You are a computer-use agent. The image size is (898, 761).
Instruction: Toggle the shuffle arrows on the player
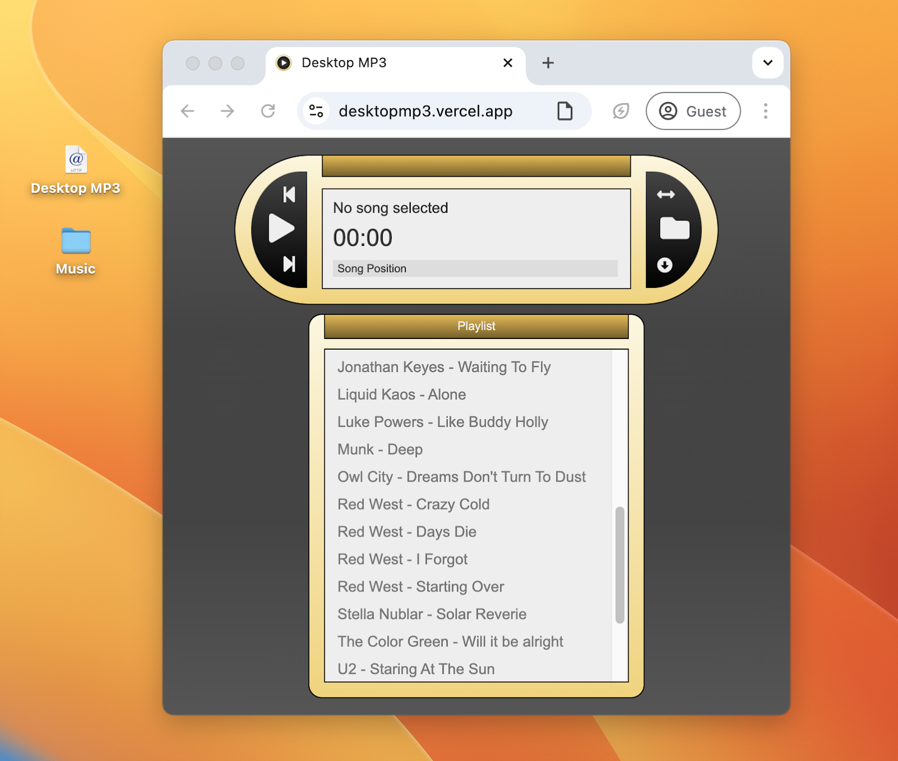click(667, 194)
